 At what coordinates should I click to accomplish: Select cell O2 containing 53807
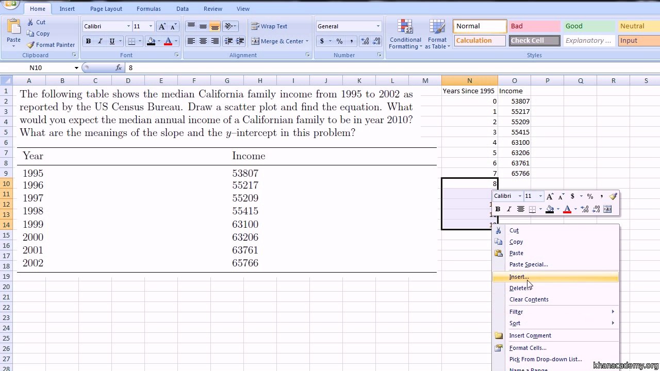pyautogui.click(x=514, y=102)
